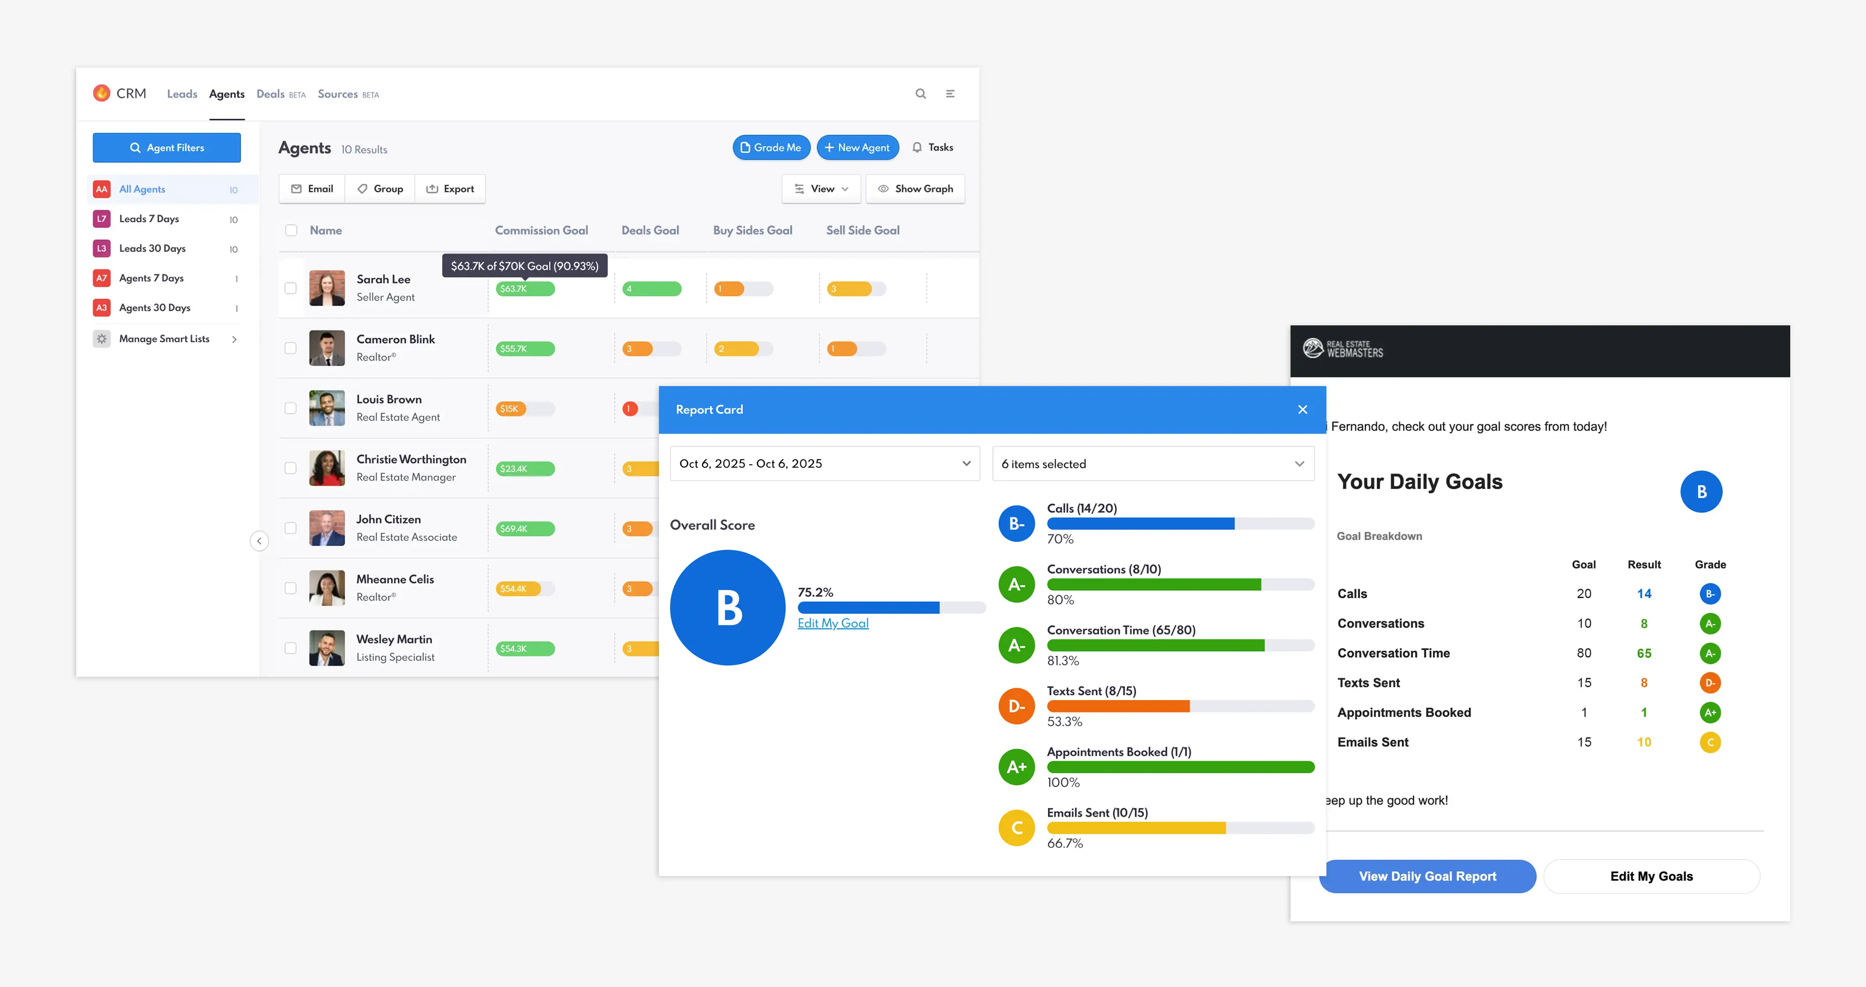
Task: Check the box for Cameron Blink
Action: pos(291,348)
